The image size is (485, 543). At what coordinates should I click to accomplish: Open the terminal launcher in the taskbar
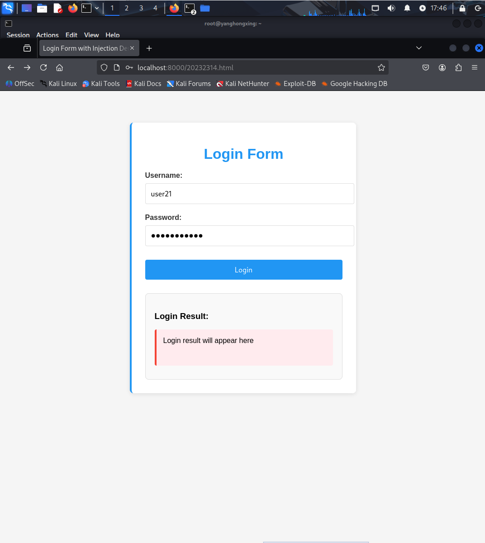(86, 8)
